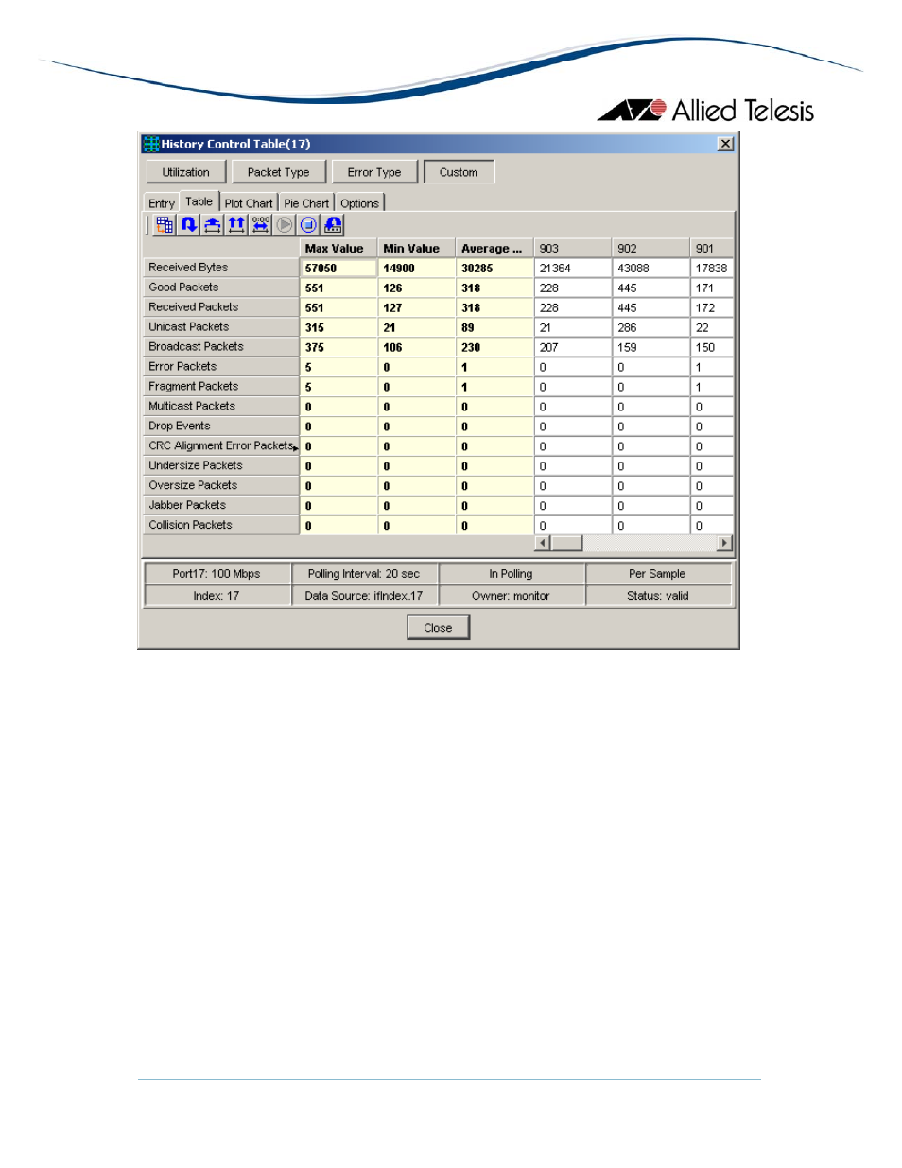Select the Multicast Packets row label
902x1168 pixels.
pos(221,407)
